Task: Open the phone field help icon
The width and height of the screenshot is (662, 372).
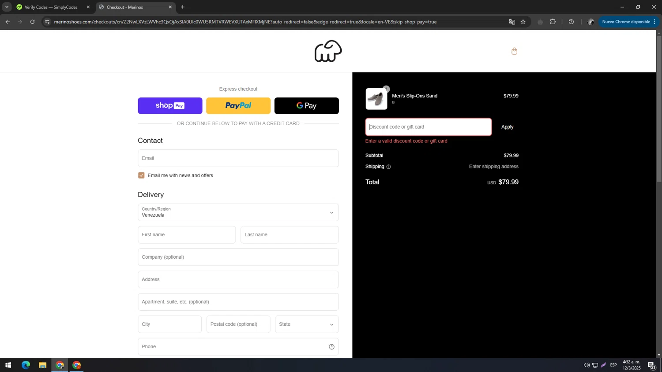Action: 331,347
